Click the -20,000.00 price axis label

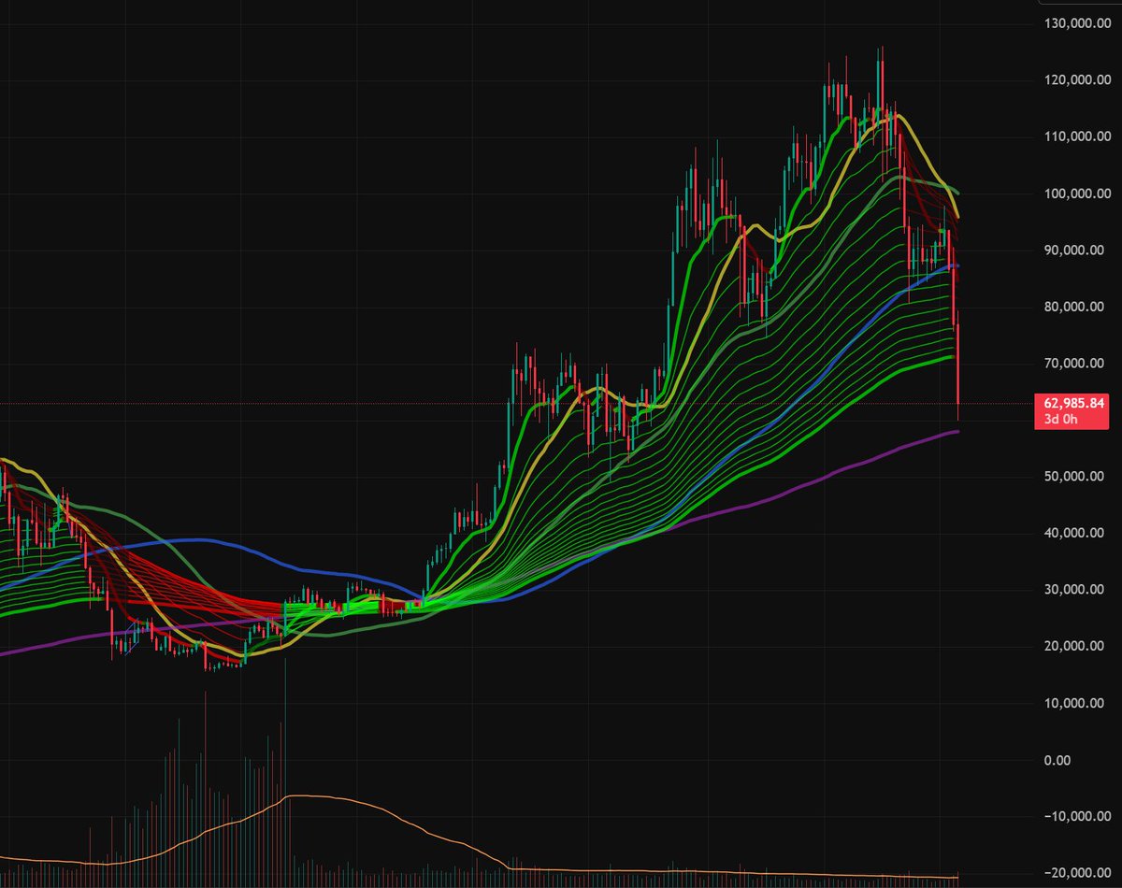[x=1078, y=873]
